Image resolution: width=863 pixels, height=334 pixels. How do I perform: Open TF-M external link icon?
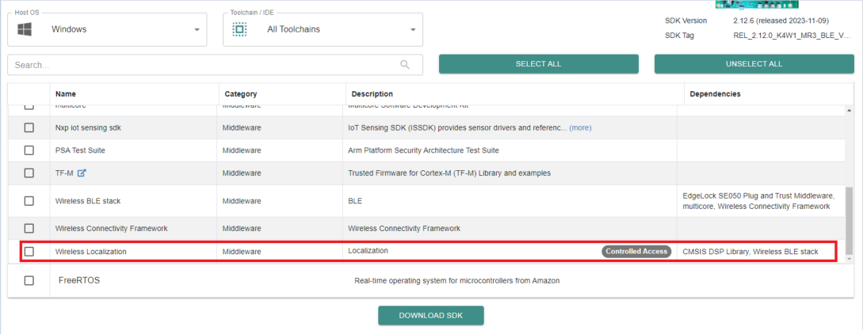(x=82, y=173)
